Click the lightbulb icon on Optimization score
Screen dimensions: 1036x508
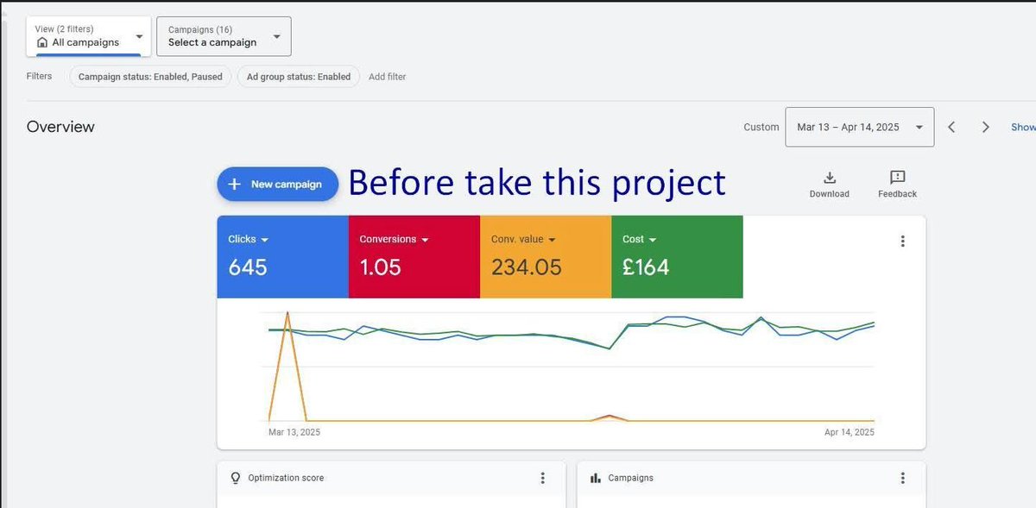point(235,477)
